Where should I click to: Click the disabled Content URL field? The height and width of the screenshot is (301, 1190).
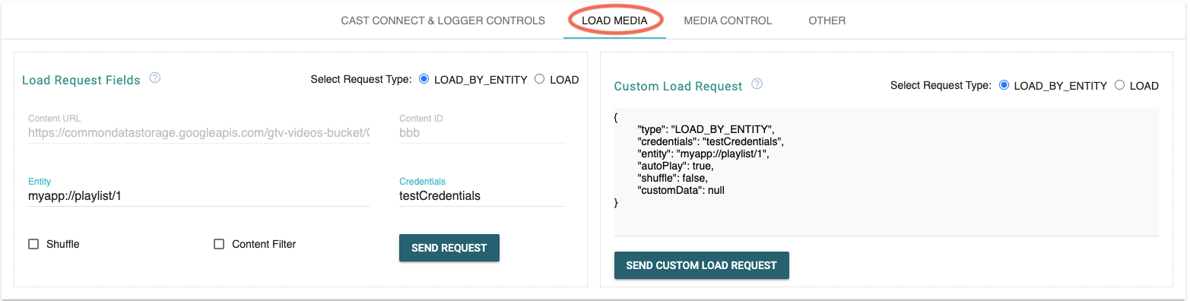pos(198,133)
